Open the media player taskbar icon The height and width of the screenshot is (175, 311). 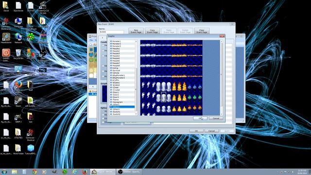(44, 172)
